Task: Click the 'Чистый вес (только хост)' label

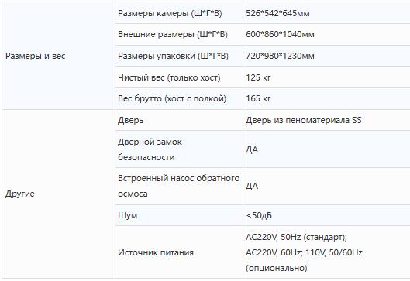Action: (x=169, y=77)
